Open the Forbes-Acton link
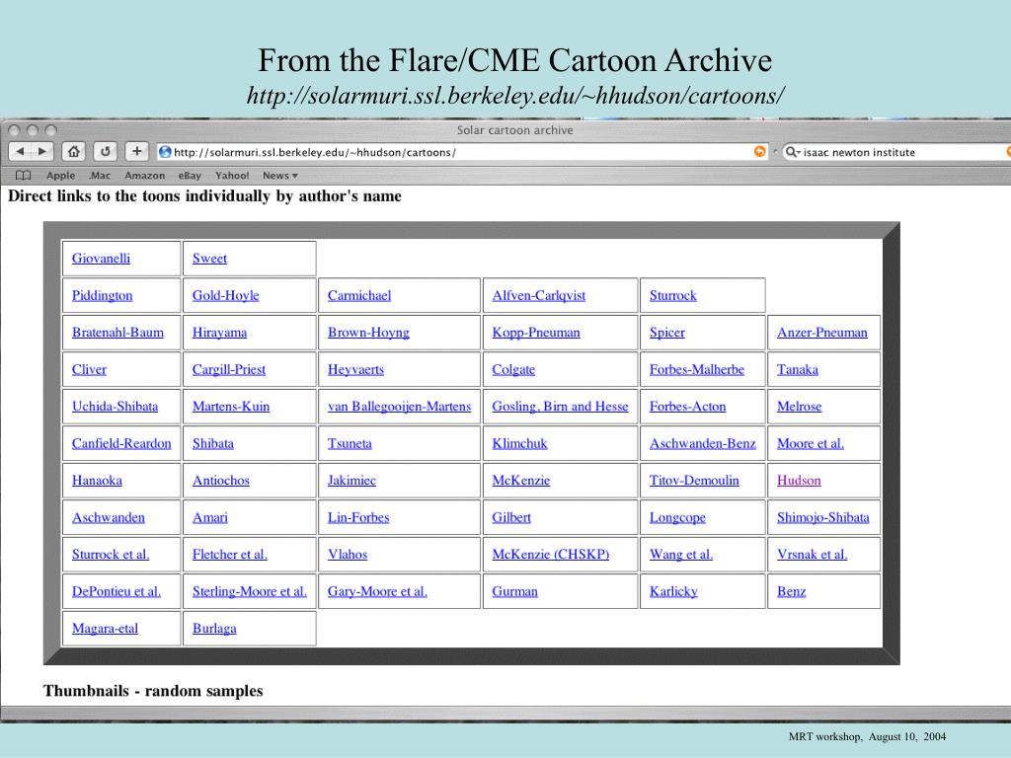Screen dimensions: 1011x758 687,407
